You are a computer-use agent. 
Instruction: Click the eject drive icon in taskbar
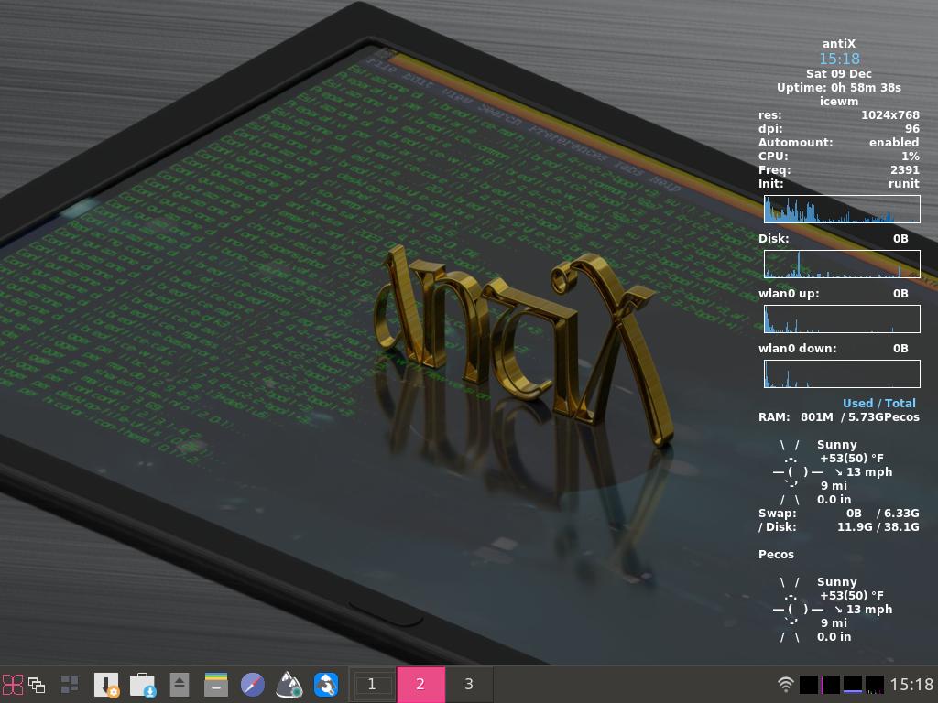(180, 685)
